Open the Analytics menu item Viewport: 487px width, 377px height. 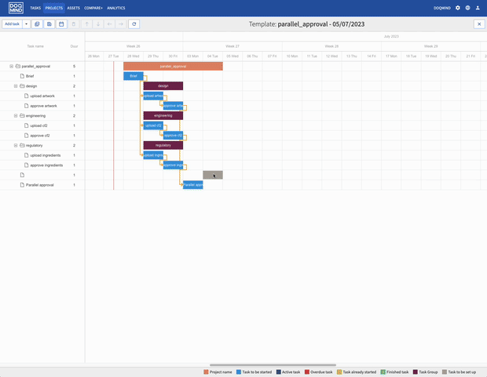pos(115,8)
